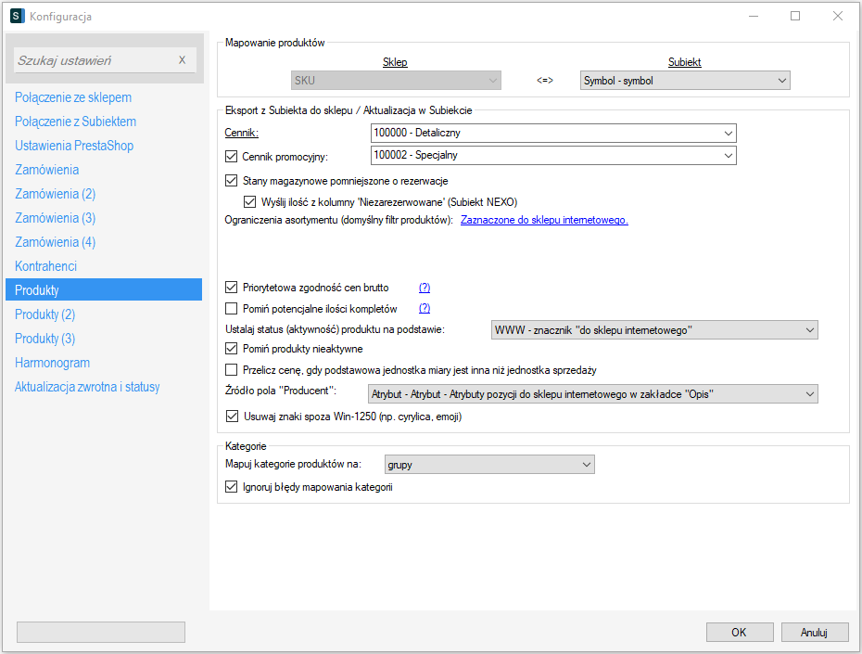Toggle Usuwaj znaki spoza Win-1250 checkbox
862x654 pixels.
pyautogui.click(x=232, y=417)
